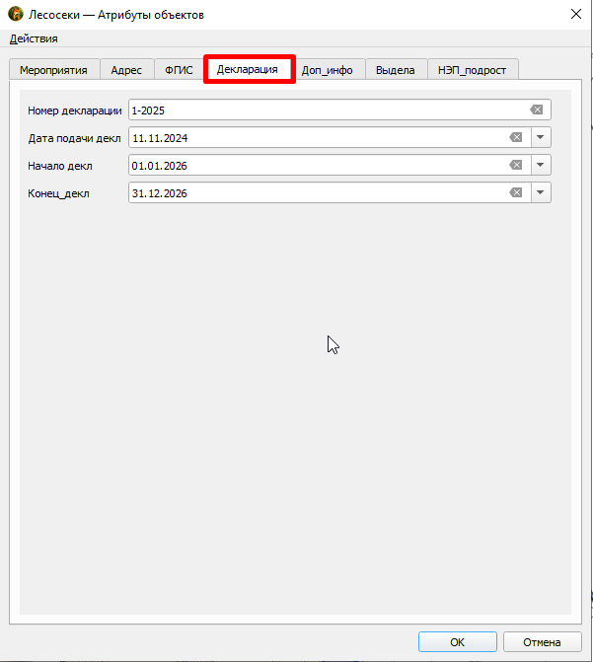Close the Лесосеки attributes dialog
Image resolution: width=593 pixels, height=662 pixels.
pyautogui.click(x=576, y=15)
